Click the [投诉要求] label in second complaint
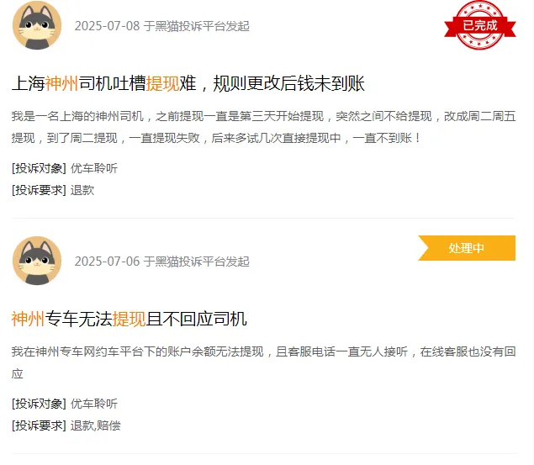This screenshot has height=465, width=534. tap(39, 425)
